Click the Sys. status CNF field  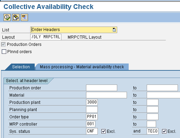tap(92, 131)
